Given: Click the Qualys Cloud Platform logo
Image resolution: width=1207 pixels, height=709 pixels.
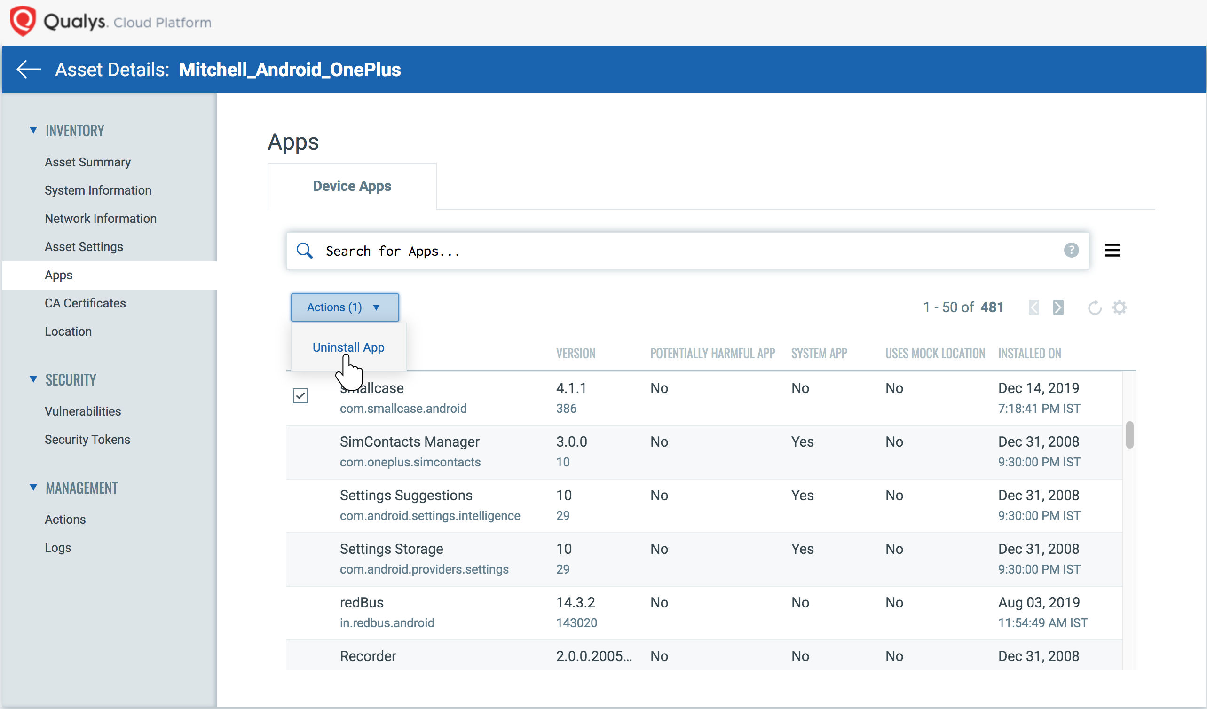Looking at the screenshot, I should [110, 22].
